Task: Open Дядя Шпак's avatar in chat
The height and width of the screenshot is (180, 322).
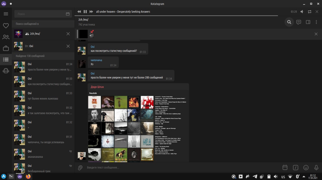Action: coord(82,156)
